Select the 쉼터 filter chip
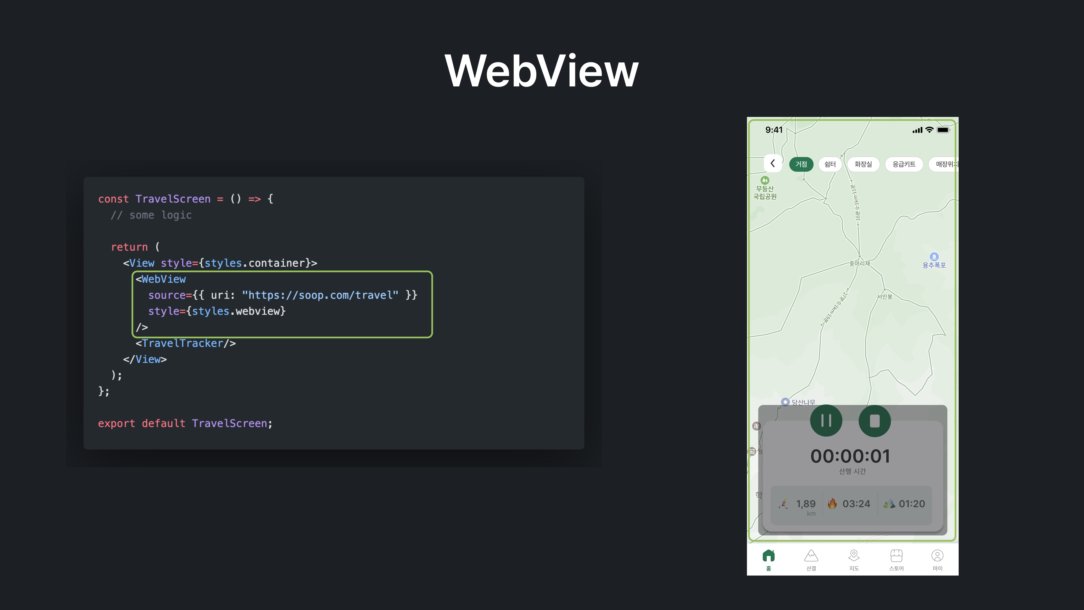Screen dimensions: 1084x610 (830, 164)
